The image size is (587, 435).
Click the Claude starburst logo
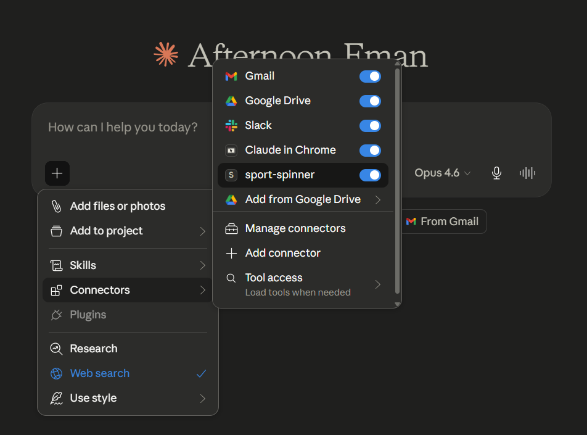[166, 54]
